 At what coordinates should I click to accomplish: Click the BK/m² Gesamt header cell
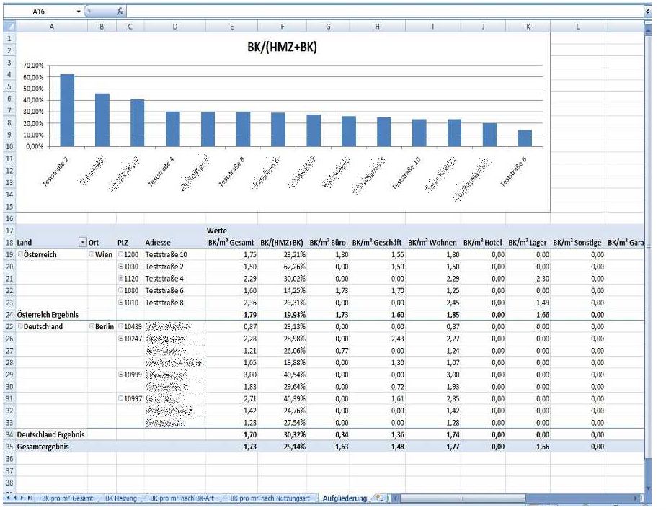pyautogui.click(x=231, y=243)
